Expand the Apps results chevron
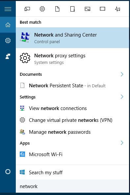Viewport: 130px width, 195px height. coord(122,143)
